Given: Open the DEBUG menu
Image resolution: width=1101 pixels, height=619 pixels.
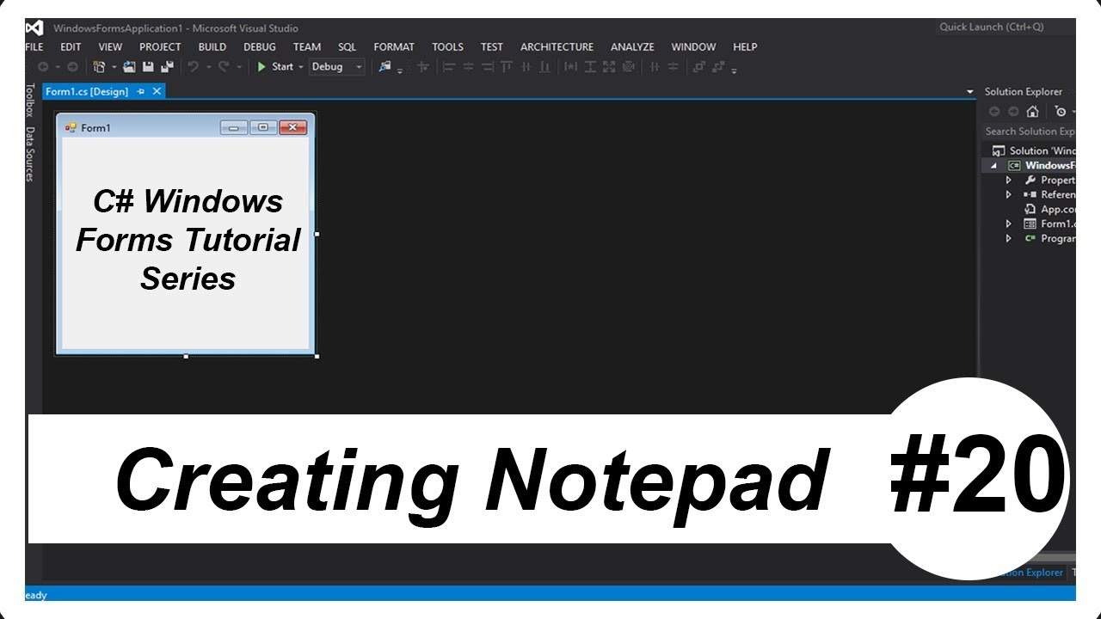Looking at the screenshot, I should (260, 46).
